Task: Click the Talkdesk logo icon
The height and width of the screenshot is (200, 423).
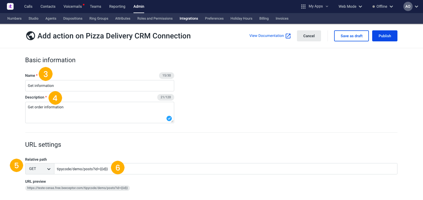Action: [x=10, y=6]
